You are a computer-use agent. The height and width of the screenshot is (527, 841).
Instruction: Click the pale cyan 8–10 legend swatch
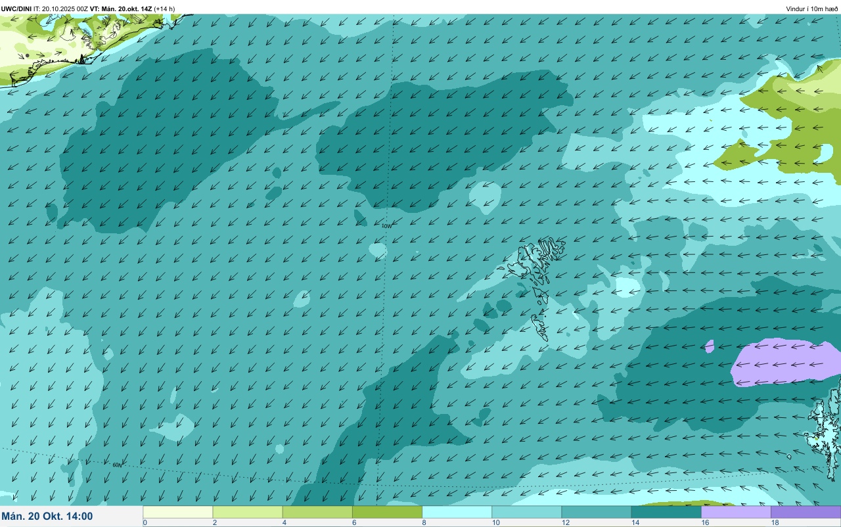[x=457, y=512]
